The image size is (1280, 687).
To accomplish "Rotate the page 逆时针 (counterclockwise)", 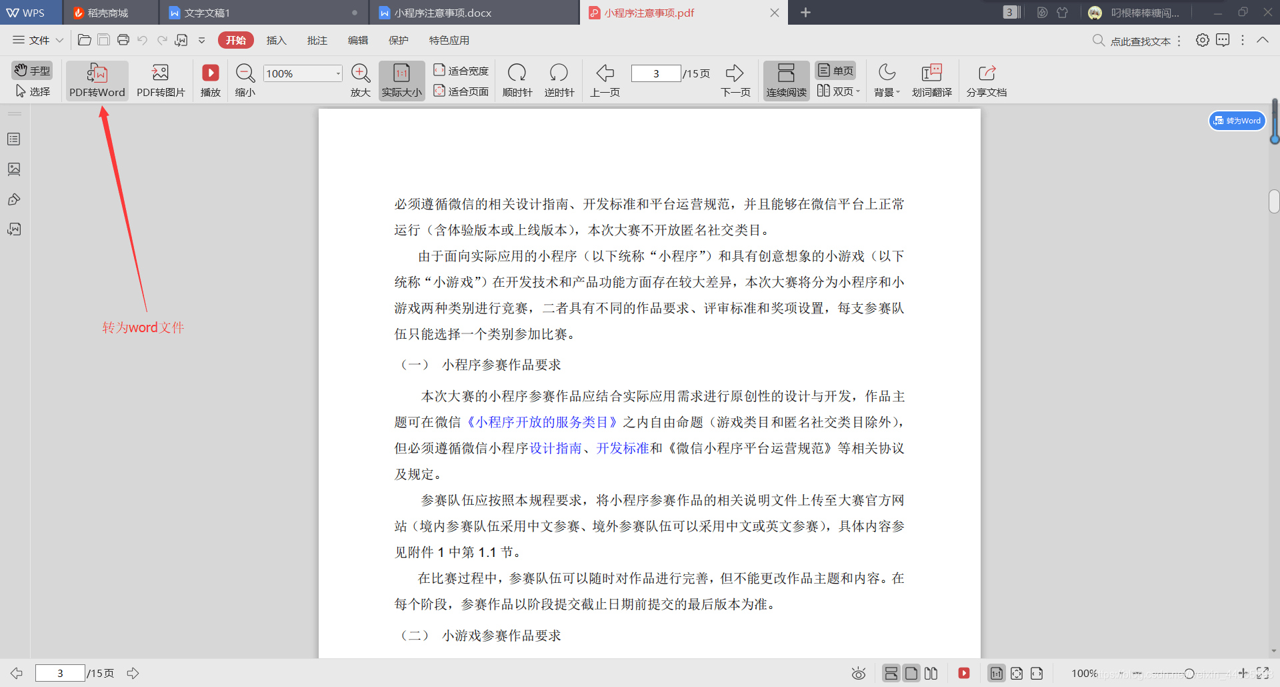I will click(559, 80).
